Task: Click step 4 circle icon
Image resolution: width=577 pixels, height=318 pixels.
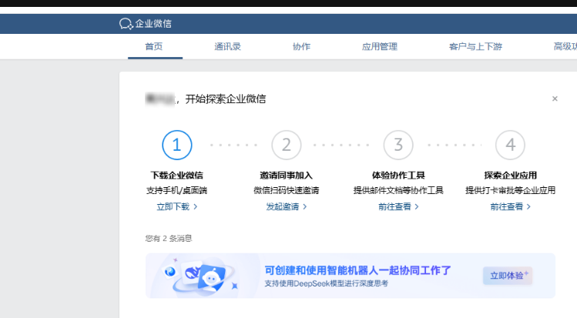Action: click(510, 145)
